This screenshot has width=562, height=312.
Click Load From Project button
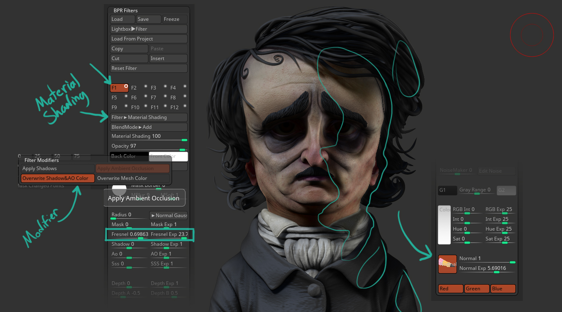149,39
